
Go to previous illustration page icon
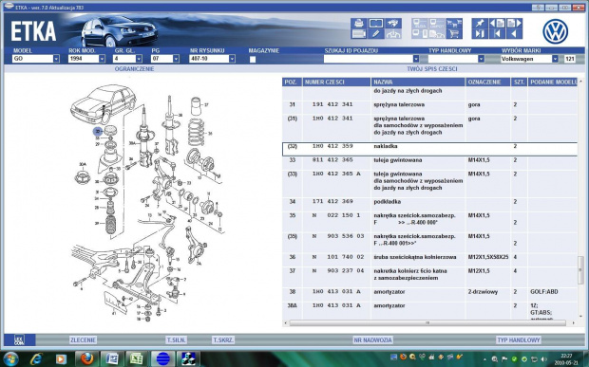[497, 24]
